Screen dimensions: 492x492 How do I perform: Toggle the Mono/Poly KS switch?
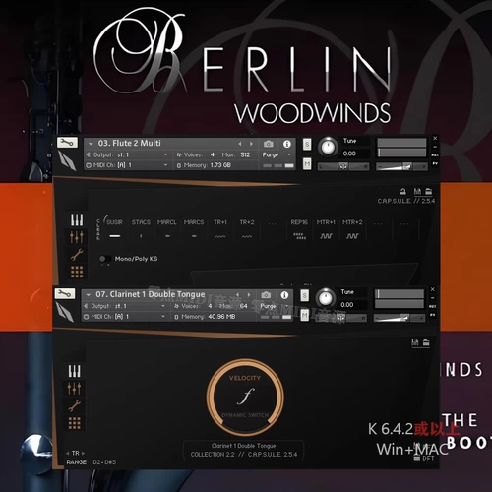pyautogui.click(x=105, y=259)
